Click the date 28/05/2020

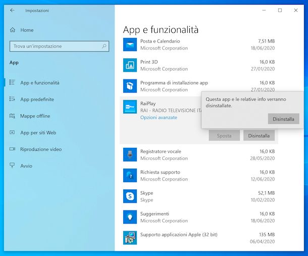[263, 158]
